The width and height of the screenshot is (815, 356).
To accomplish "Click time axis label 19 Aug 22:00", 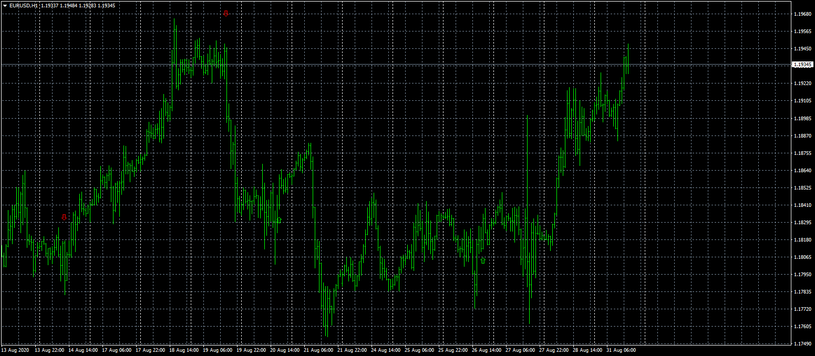I will [x=252, y=350].
